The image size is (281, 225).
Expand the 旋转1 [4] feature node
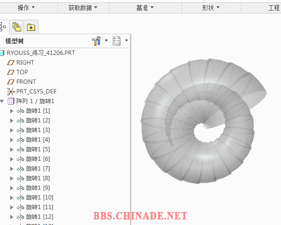coord(12,140)
